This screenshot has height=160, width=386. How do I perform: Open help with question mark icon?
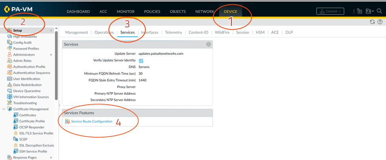pos(380,22)
